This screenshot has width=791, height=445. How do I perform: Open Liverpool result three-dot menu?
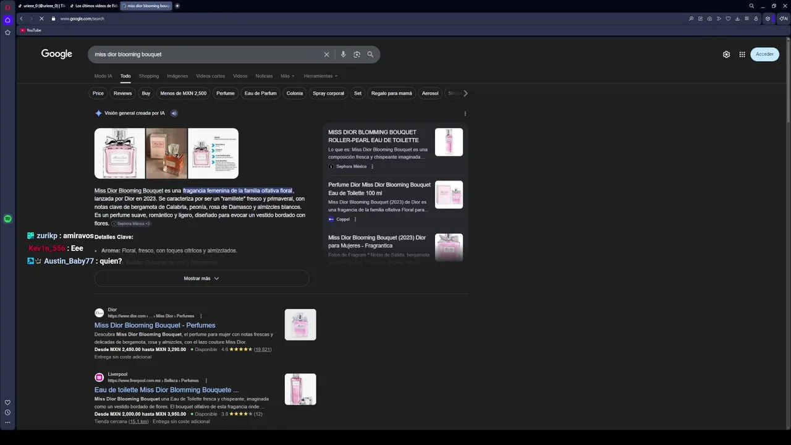[x=206, y=381]
